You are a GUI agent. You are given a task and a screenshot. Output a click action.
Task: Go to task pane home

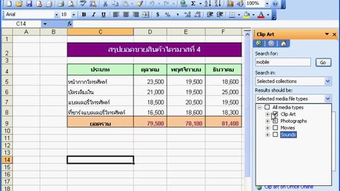(x=283, y=44)
